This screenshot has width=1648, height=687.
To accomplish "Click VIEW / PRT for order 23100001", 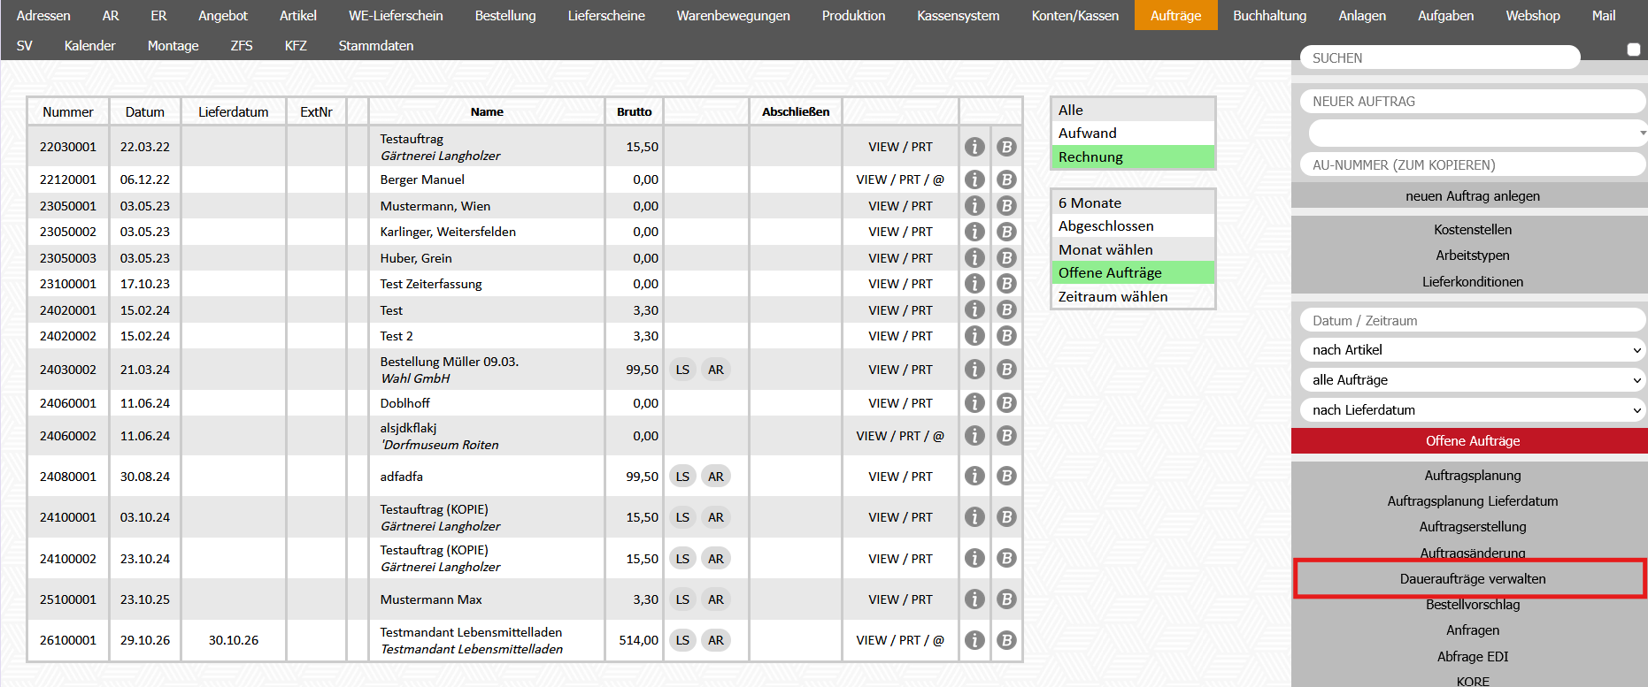I will pos(900,284).
